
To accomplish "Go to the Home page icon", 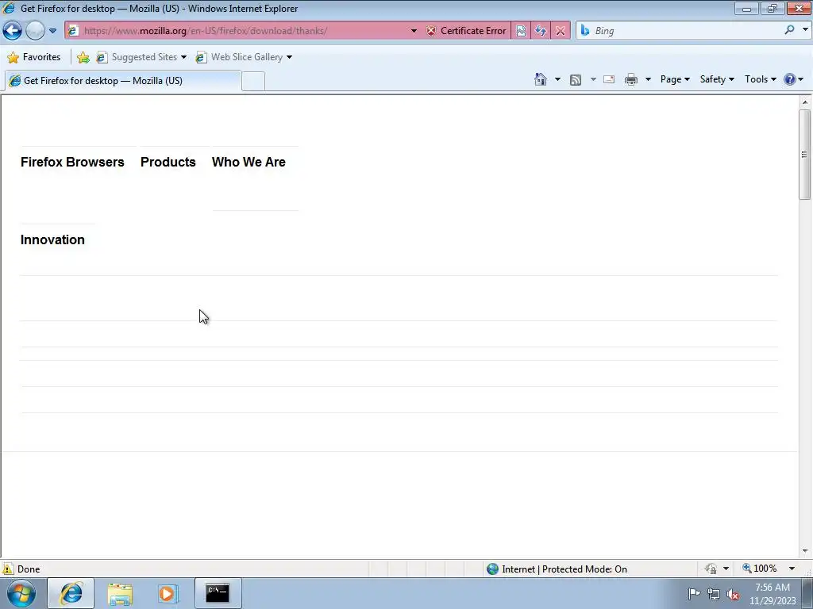I will pyautogui.click(x=541, y=79).
